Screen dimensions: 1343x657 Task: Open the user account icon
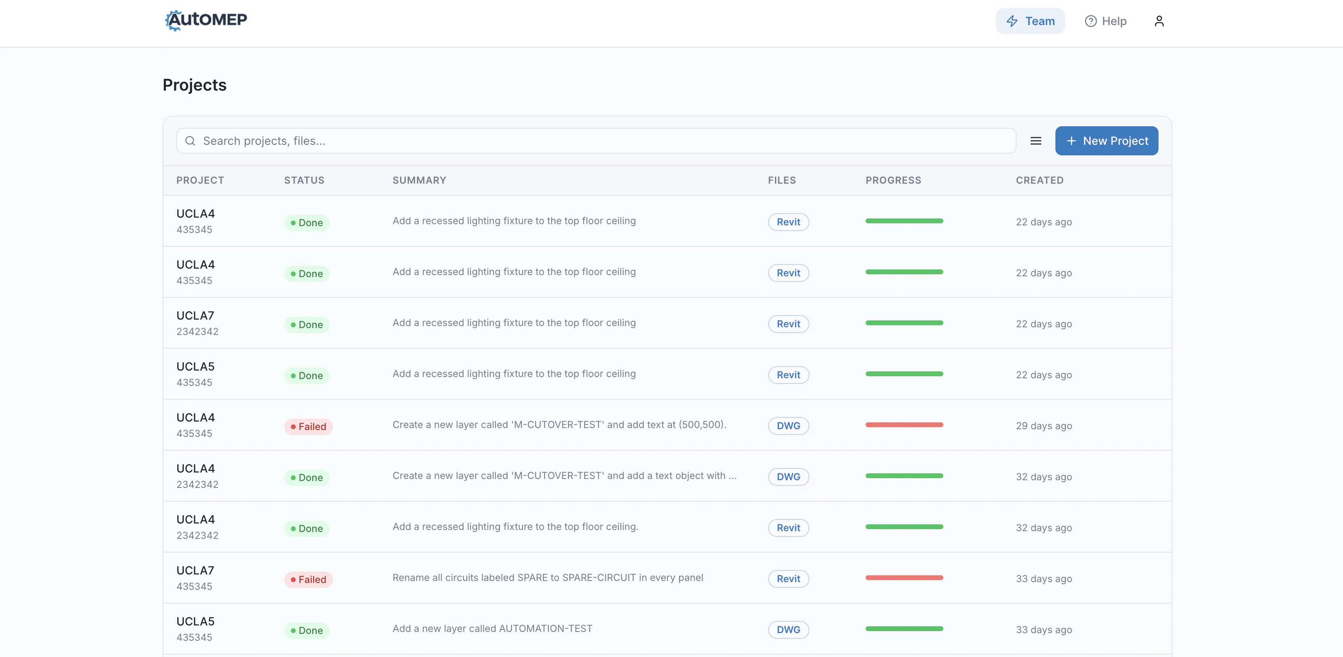(1159, 21)
